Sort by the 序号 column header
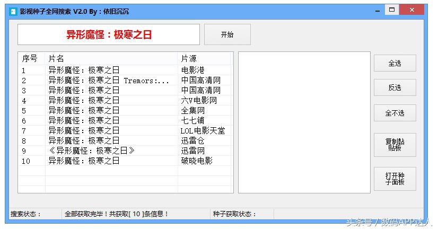Viewport: 438px width, 230px height. click(x=31, y=58)
